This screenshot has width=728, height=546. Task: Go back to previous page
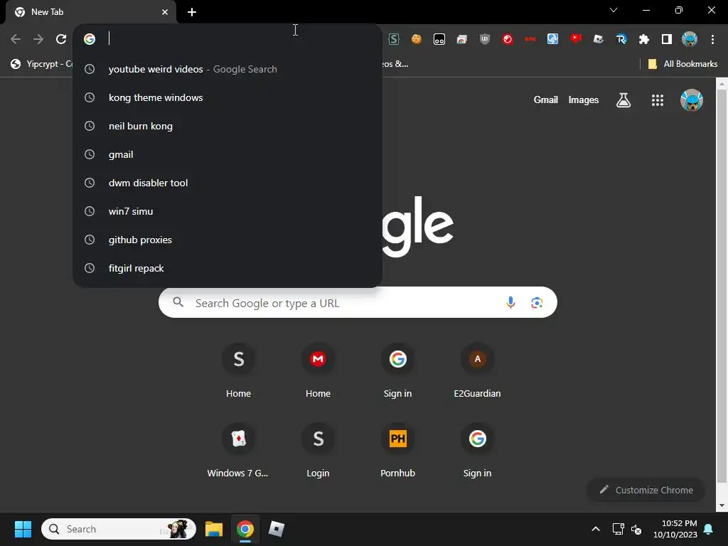(16, 39)
